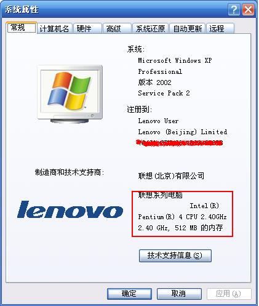This screenshot has height=306, width=259.
Task: Open the 自动更新 tab
Action: click(x=188, y=28)
